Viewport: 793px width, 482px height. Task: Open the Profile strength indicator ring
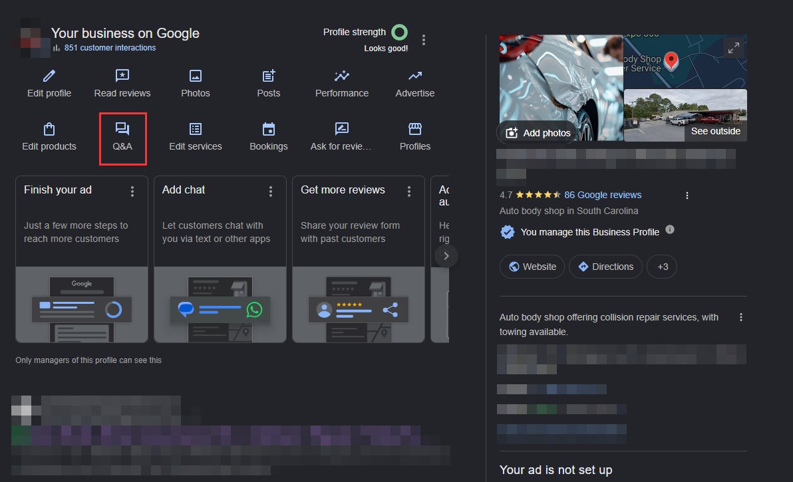[400, 33]
